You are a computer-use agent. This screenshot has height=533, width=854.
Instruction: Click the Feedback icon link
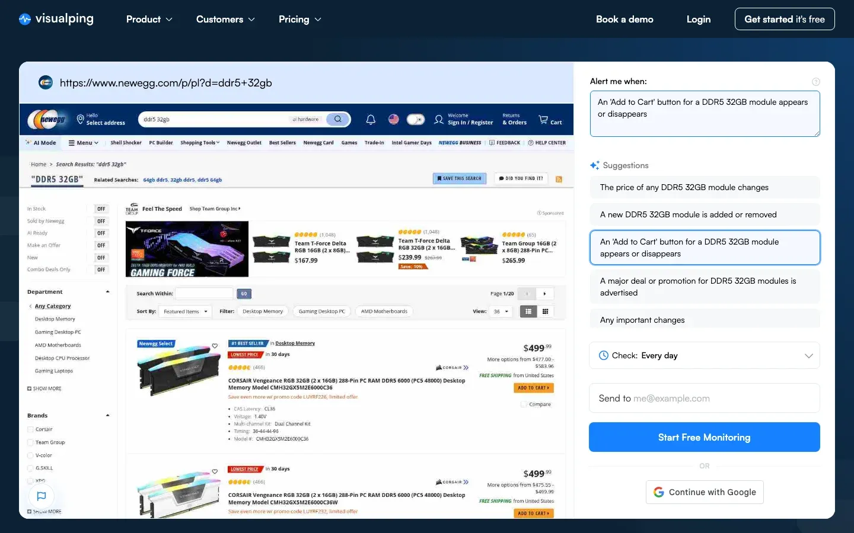(x=505, y=143)
